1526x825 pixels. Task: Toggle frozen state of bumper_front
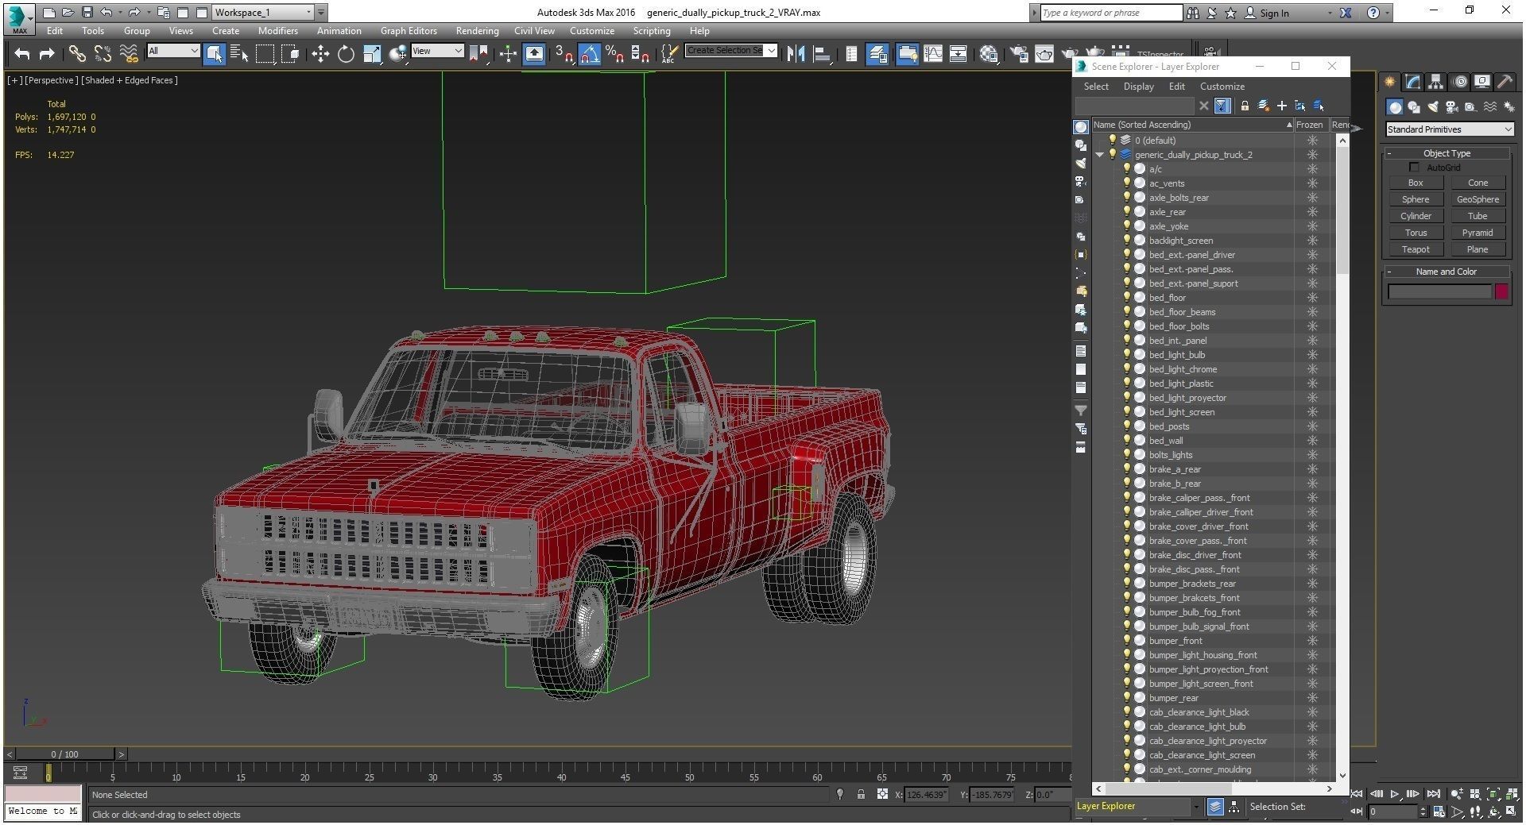pos(1312,641)
